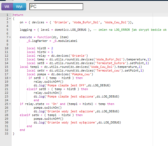
Task: Click the closing brace on line 33
Action: [x=14, y=134]
